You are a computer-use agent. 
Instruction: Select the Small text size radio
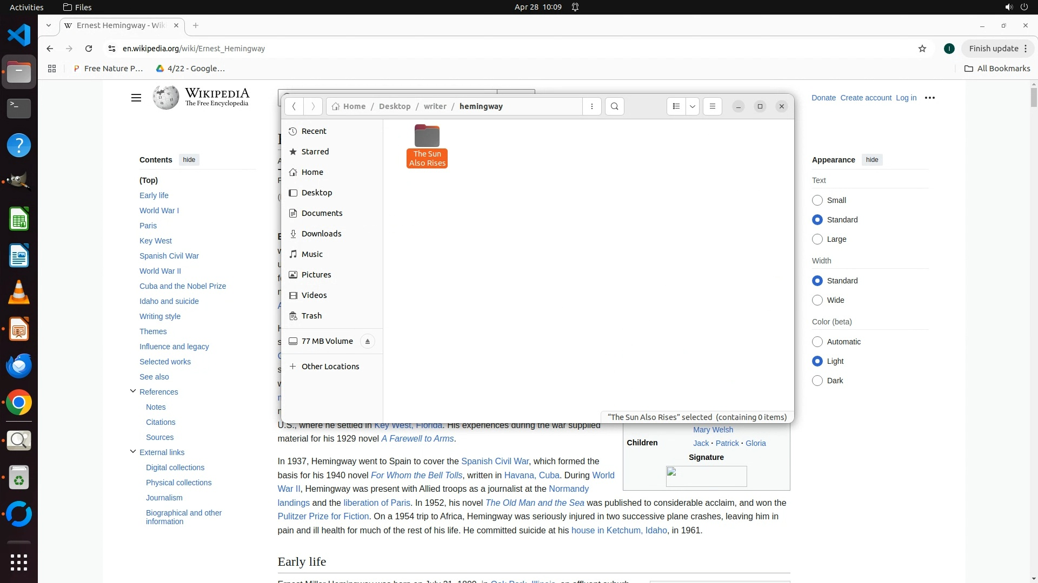click(817, 200)
